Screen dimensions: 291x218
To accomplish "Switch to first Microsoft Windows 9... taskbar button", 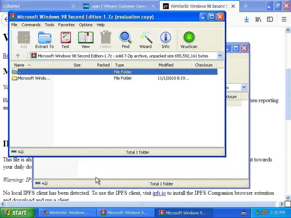I will point(126,213).
